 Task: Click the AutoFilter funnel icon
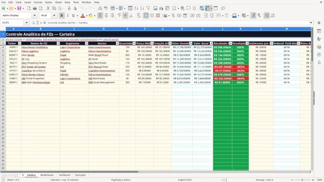pyautogui.click(x=148, y=8)
